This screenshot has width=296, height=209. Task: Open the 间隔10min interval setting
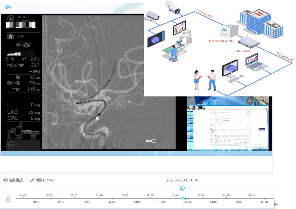(x=41, y=180)
